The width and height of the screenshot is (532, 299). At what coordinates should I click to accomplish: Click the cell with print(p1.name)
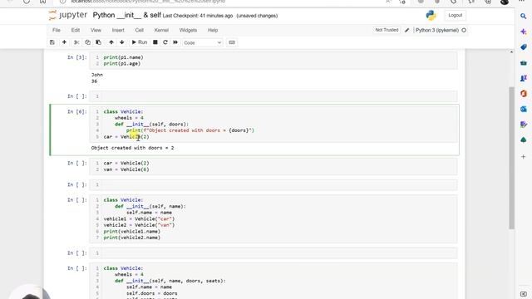273,61
